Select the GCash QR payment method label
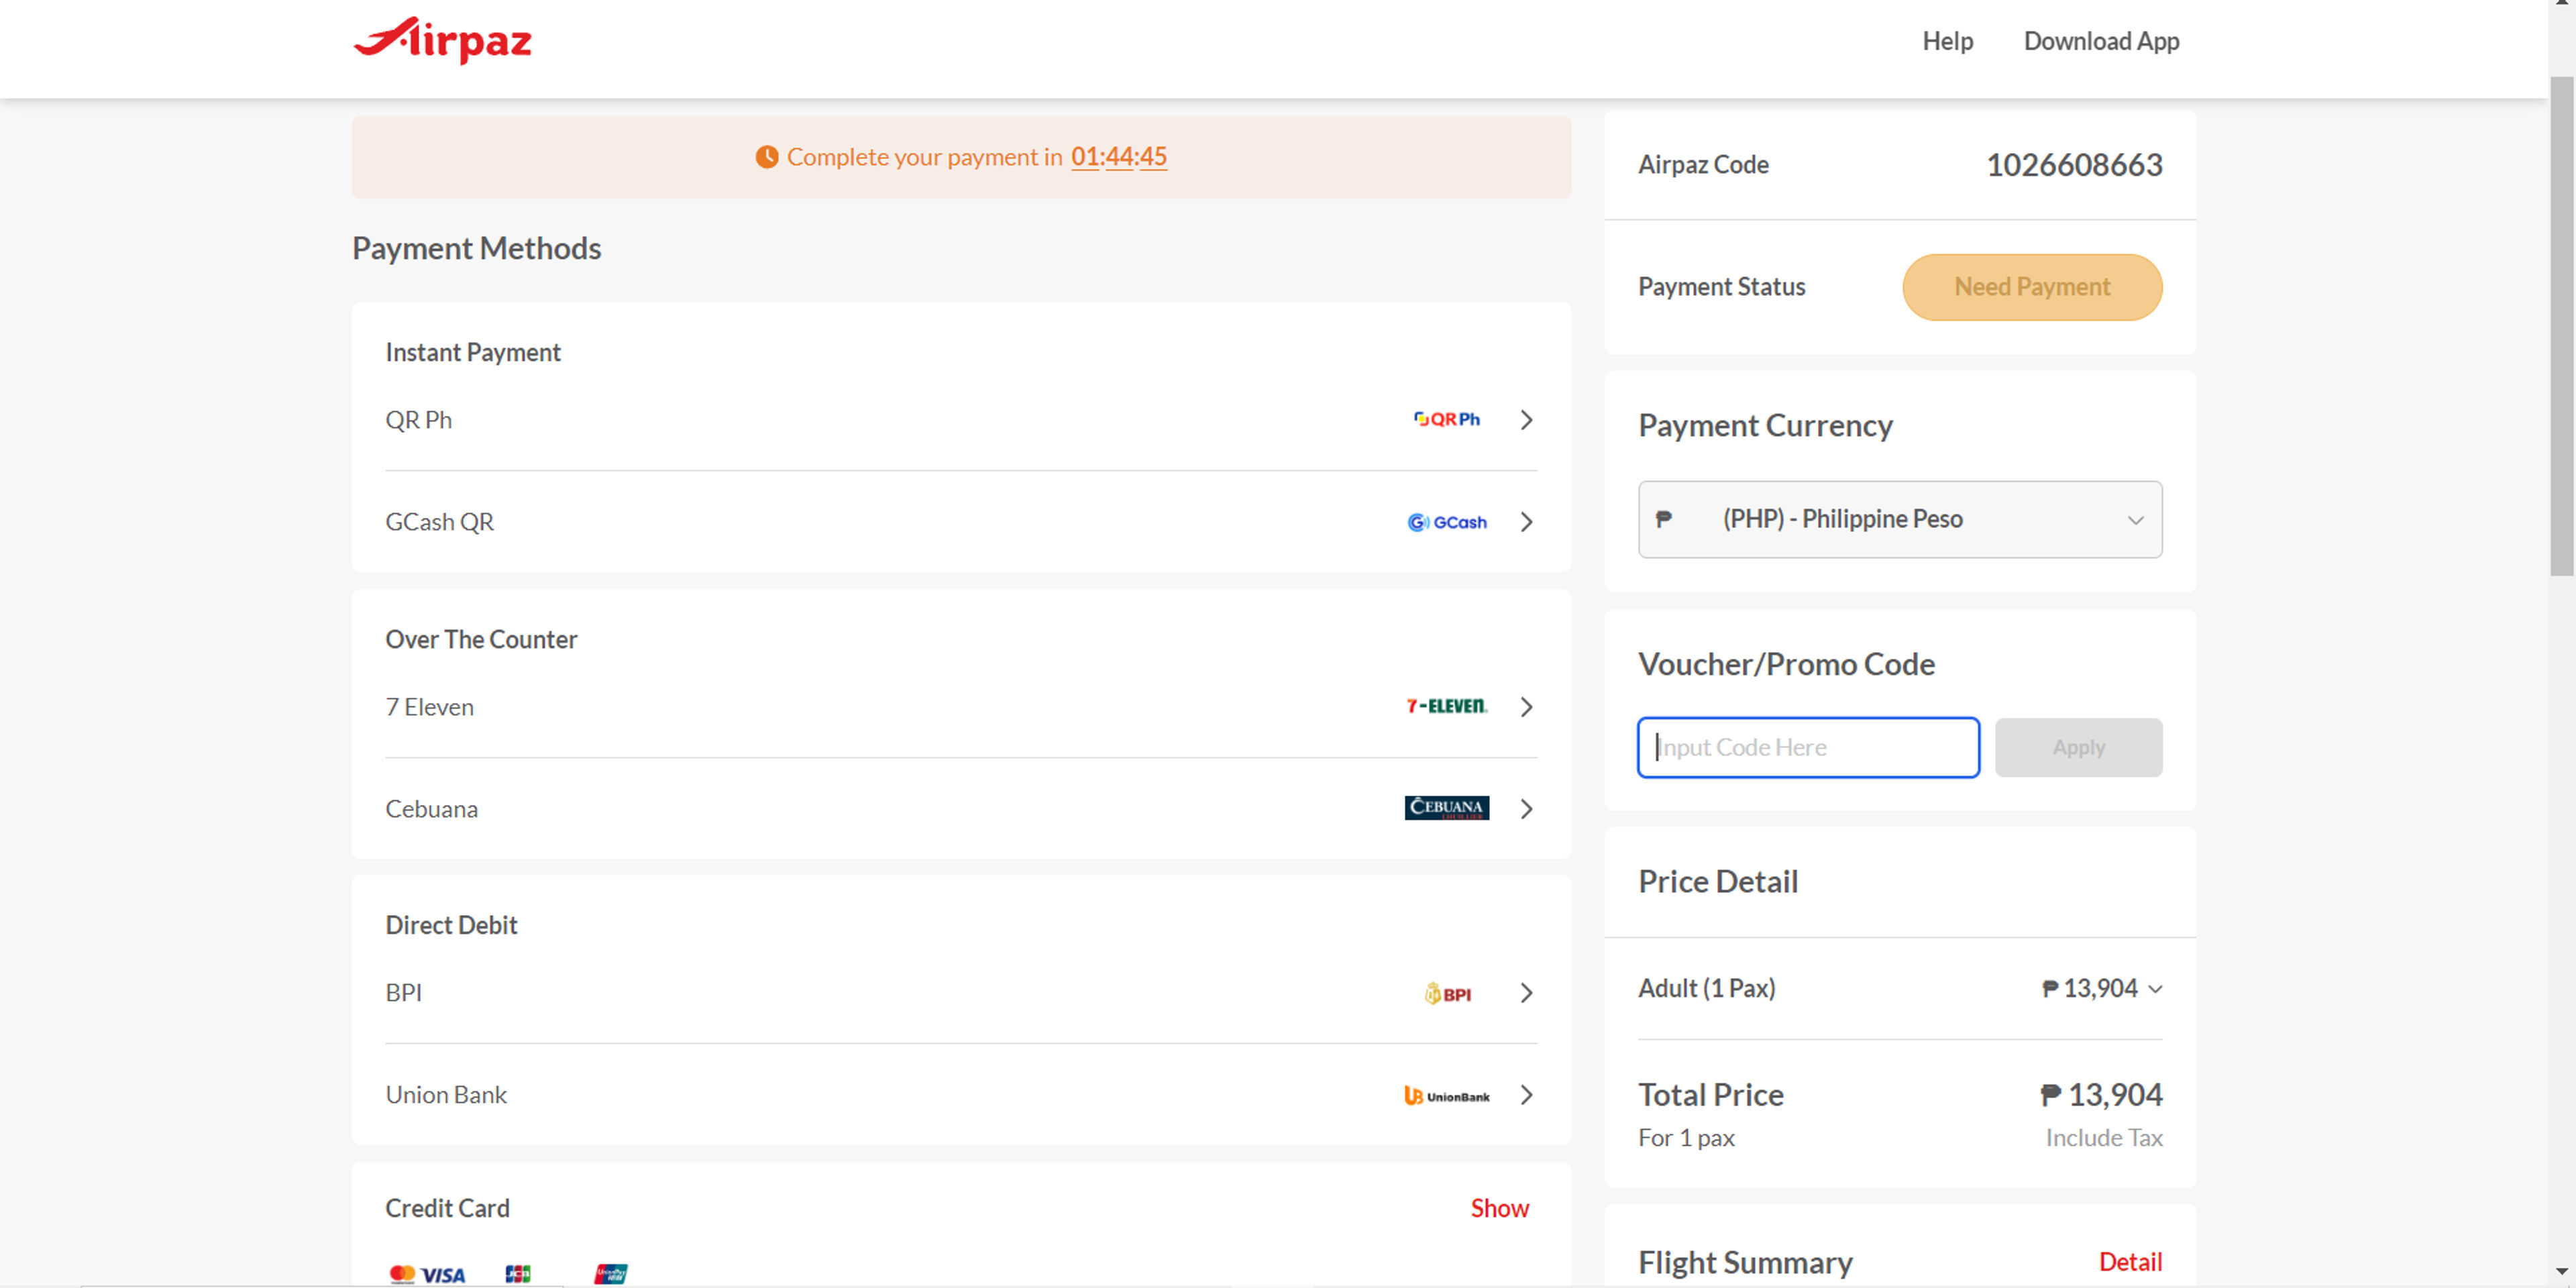 pyautogui.click(x=439, y=522)
